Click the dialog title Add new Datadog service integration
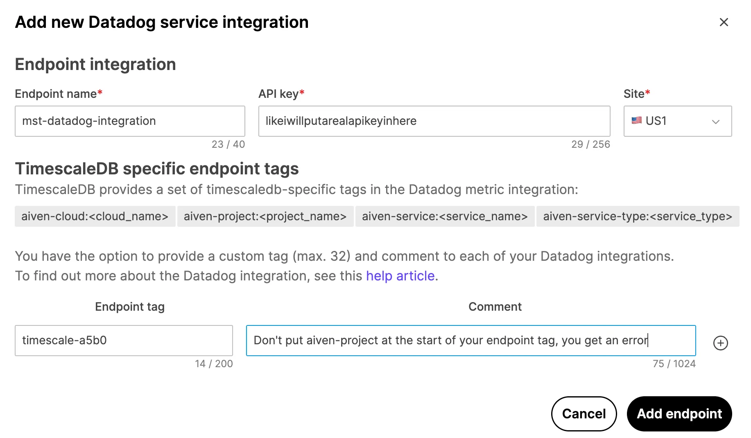The height and width of the screenshot is (438, 751). (x=162, y=22)
